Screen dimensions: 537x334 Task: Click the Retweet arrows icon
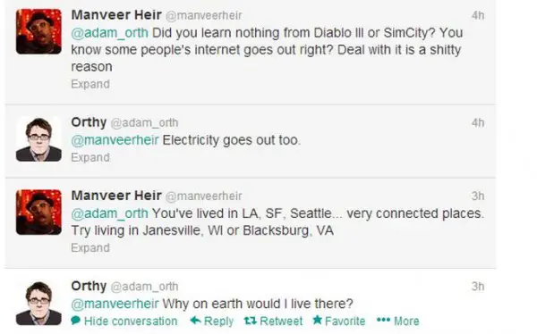click(x=251, y=321)
